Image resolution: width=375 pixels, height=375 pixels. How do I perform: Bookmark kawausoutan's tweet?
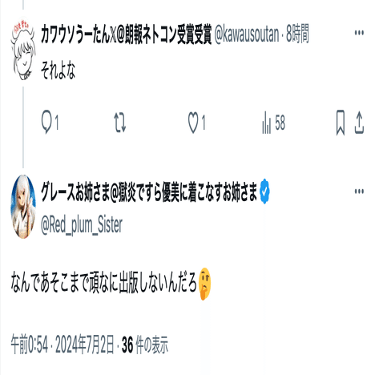pos(340,123)
